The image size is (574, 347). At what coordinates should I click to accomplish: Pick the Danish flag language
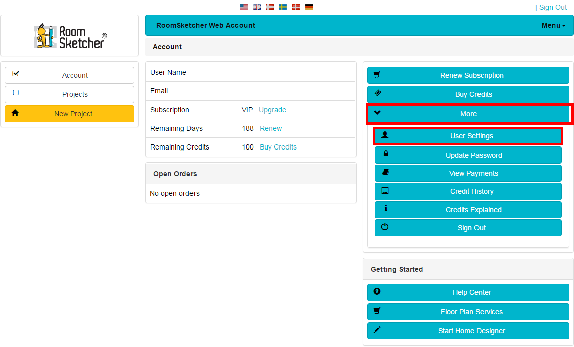(296, 7)
